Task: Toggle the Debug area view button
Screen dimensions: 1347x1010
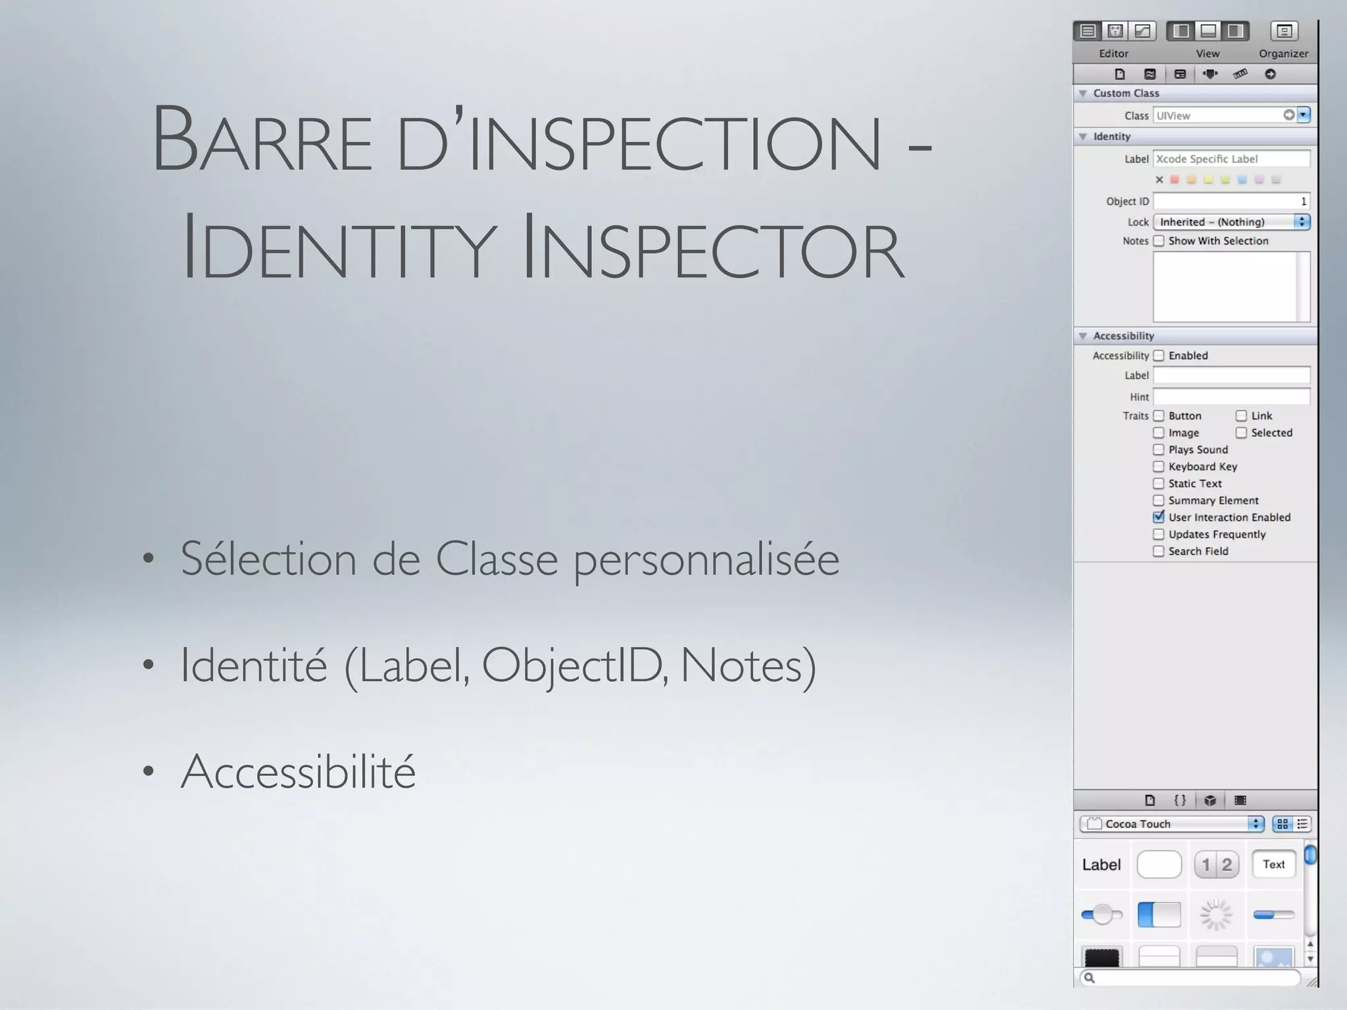Action: click(x=1208, y=31)
